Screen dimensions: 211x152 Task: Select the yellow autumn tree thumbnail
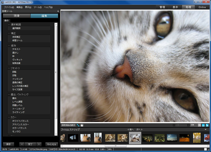click(x=197, y=138)
